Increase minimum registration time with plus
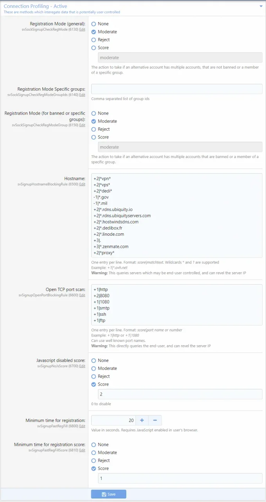This screenshot has height=502, width=266. 142,420
